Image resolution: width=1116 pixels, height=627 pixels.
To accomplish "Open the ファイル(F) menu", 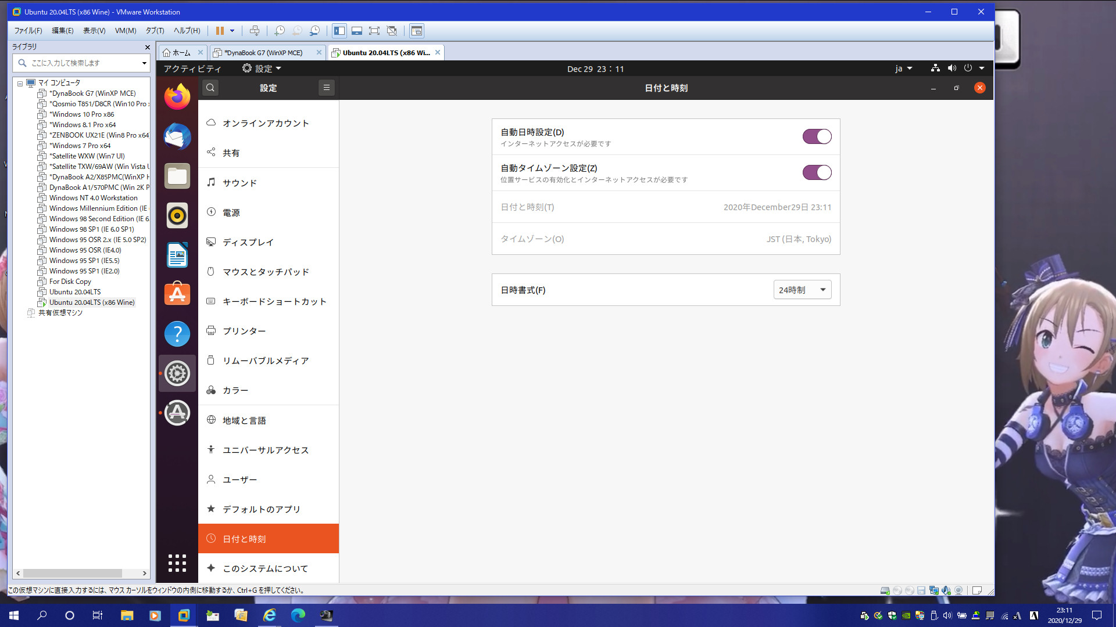I will (x=28, y=31).
